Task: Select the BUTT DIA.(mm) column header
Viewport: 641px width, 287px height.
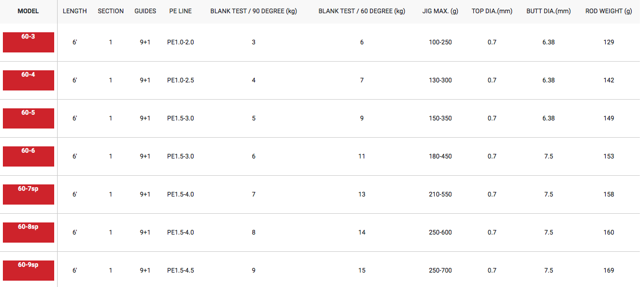Action: point(549,12)
